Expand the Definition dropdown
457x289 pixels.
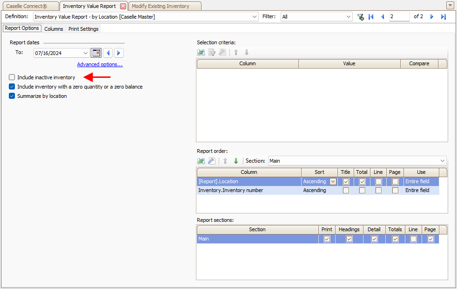point(255,17)
